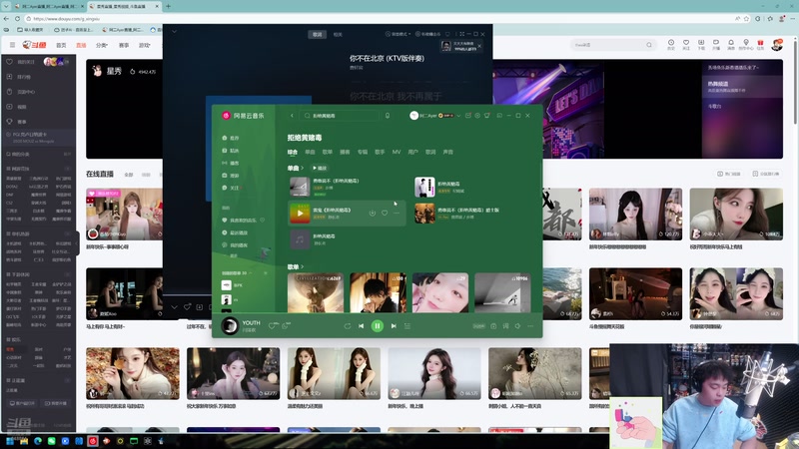Viewport: 799px width, 449px height.
Task: Expand the 单曲 section chevron
Action: (303, 168)
